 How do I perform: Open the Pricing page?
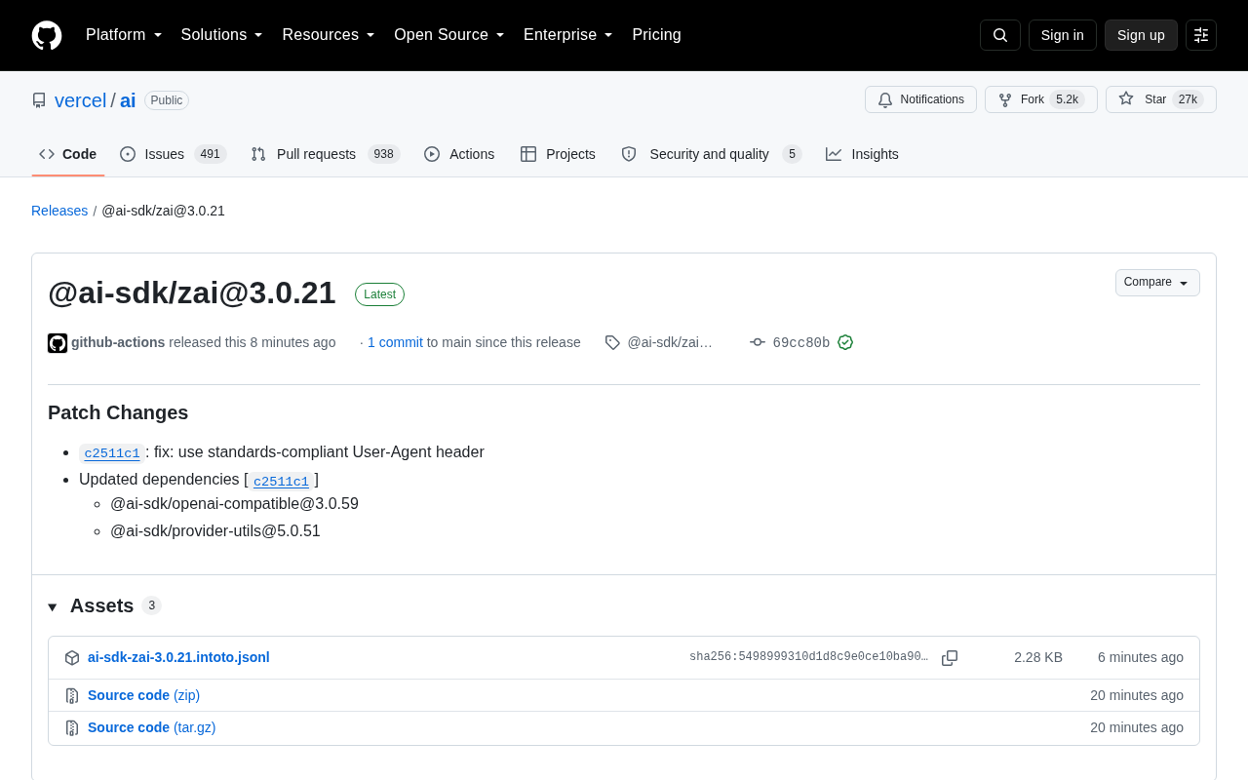pos(656,35)
